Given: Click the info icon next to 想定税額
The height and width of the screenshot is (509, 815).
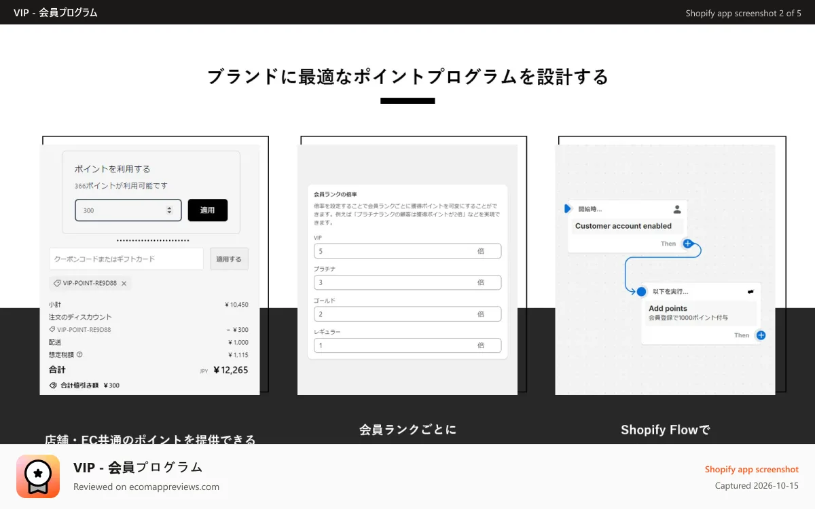Looking at the screenshot, I should [79, 354].
